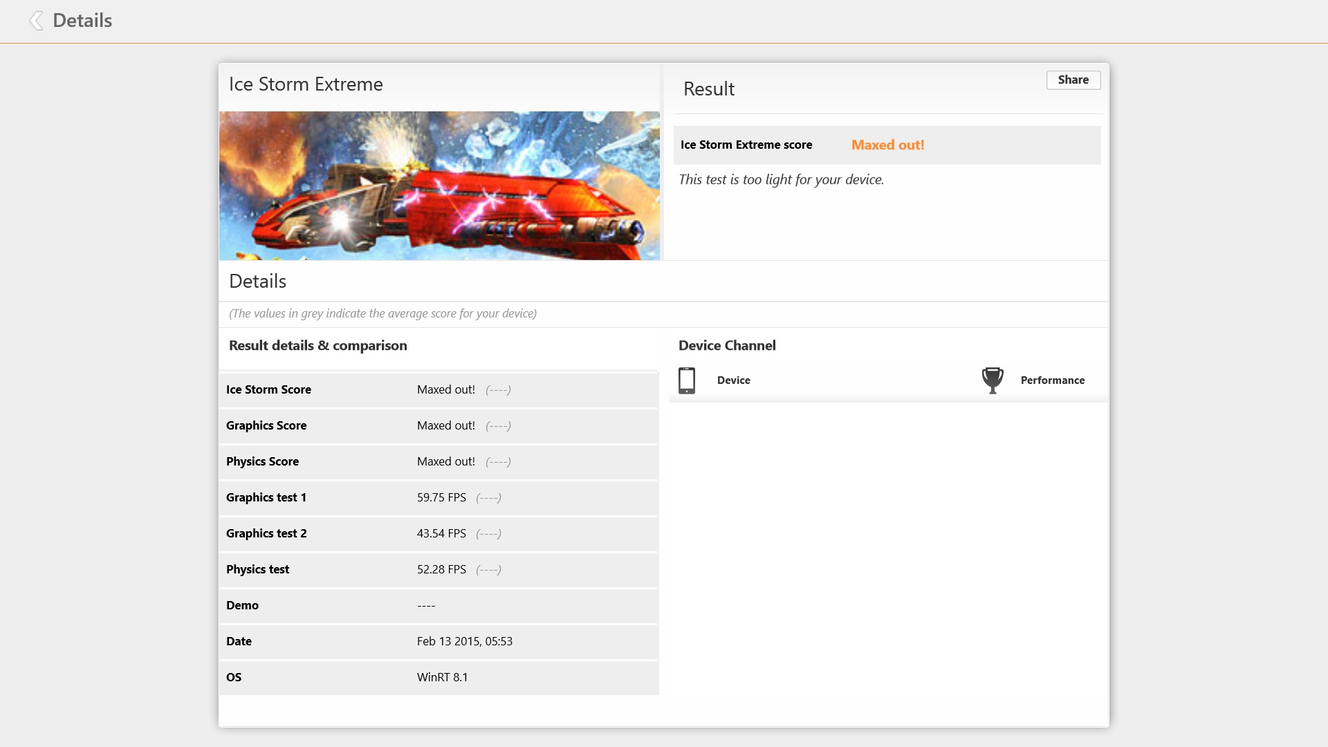This screenshot has height=747, width=1328.
Task: Select the grey values explanation note
Action: [382, 314]
